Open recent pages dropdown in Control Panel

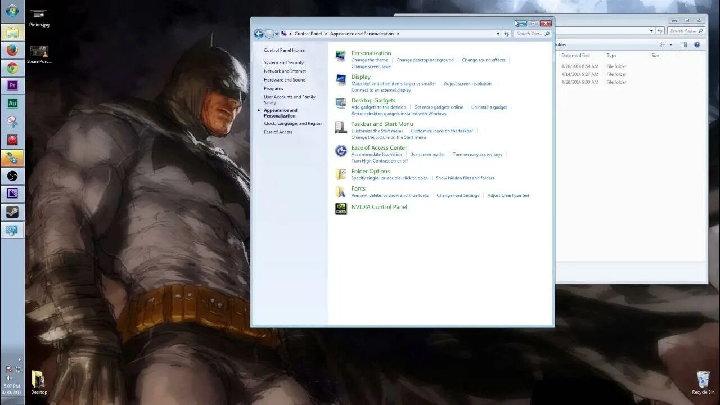277,34
